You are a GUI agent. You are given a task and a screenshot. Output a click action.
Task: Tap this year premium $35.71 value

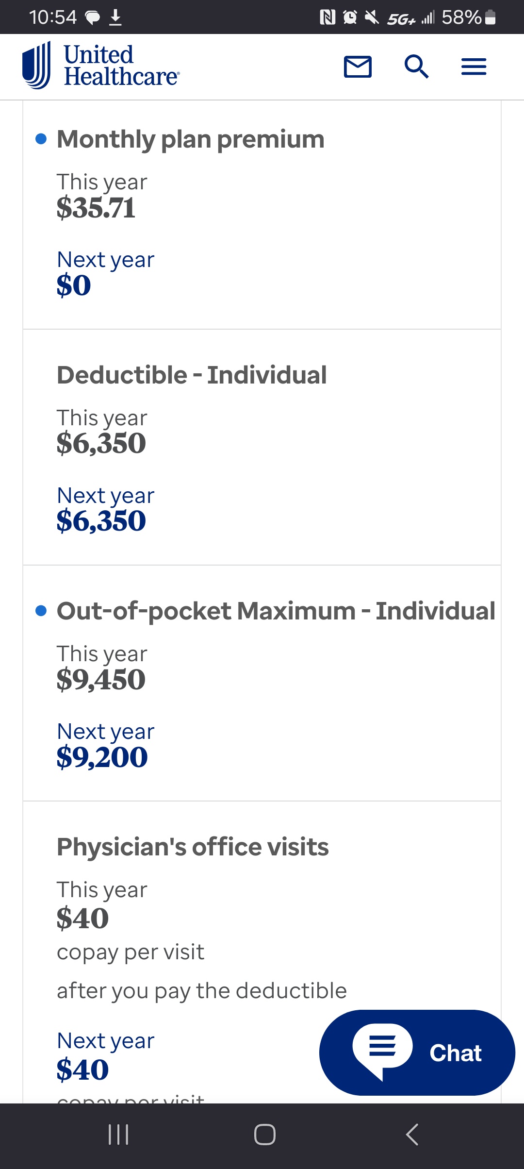click(96, 208)
